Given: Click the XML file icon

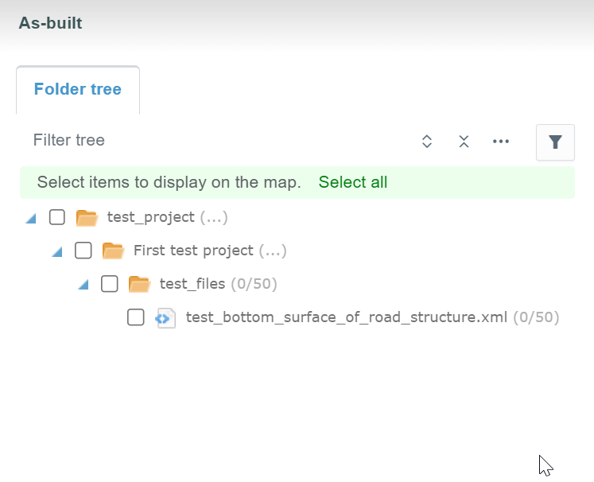Looking at the screenshot, I should pos(165,318).
